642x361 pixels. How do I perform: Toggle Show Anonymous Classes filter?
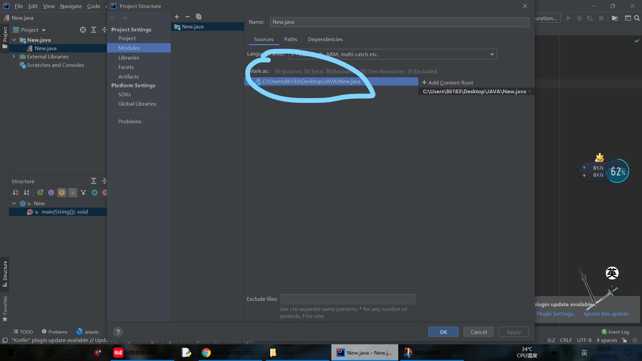tap(95, 193)
